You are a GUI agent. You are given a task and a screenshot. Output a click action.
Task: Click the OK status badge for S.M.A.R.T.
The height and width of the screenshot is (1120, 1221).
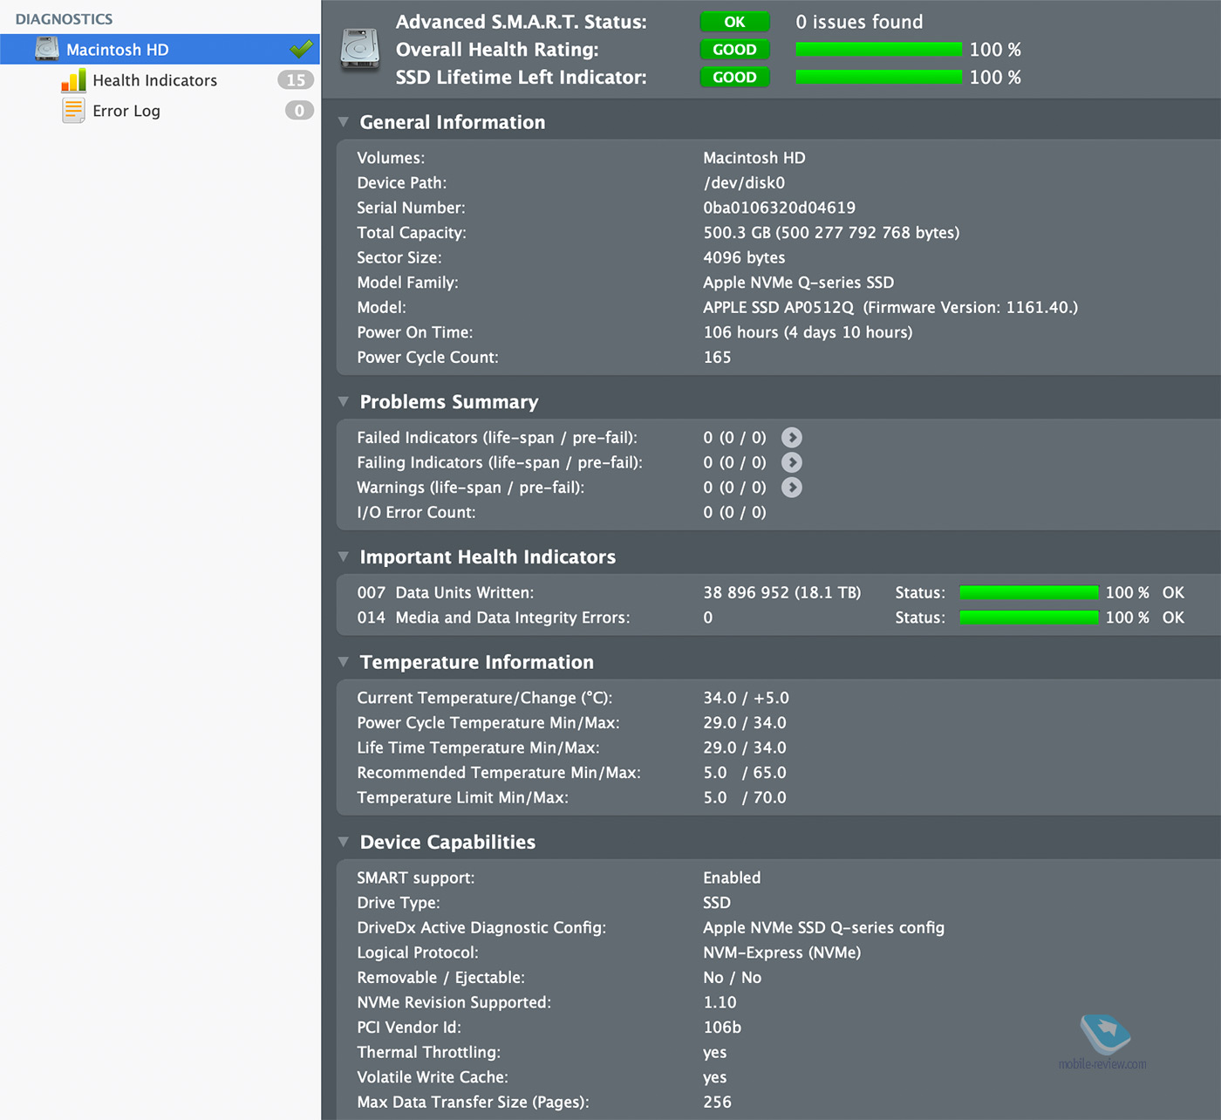pos(734,22)
